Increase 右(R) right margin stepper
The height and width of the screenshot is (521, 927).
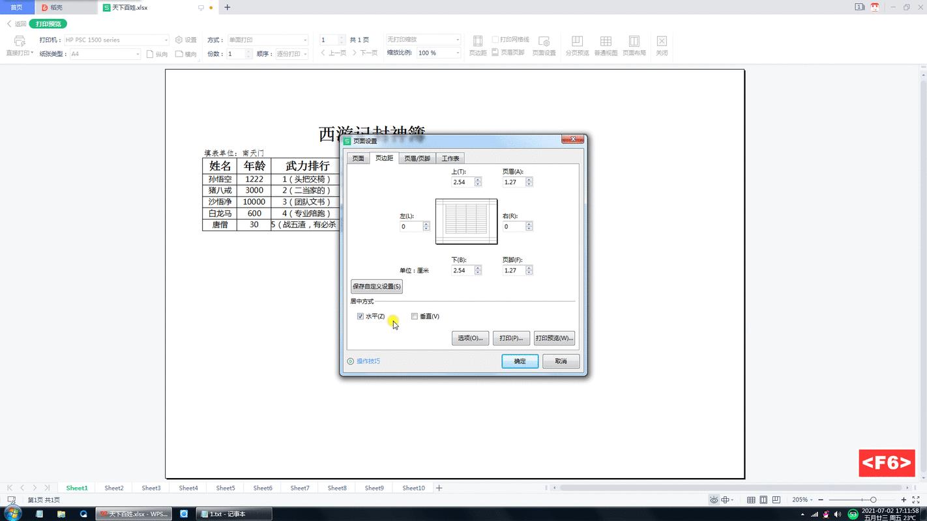[x=529, y=225]
